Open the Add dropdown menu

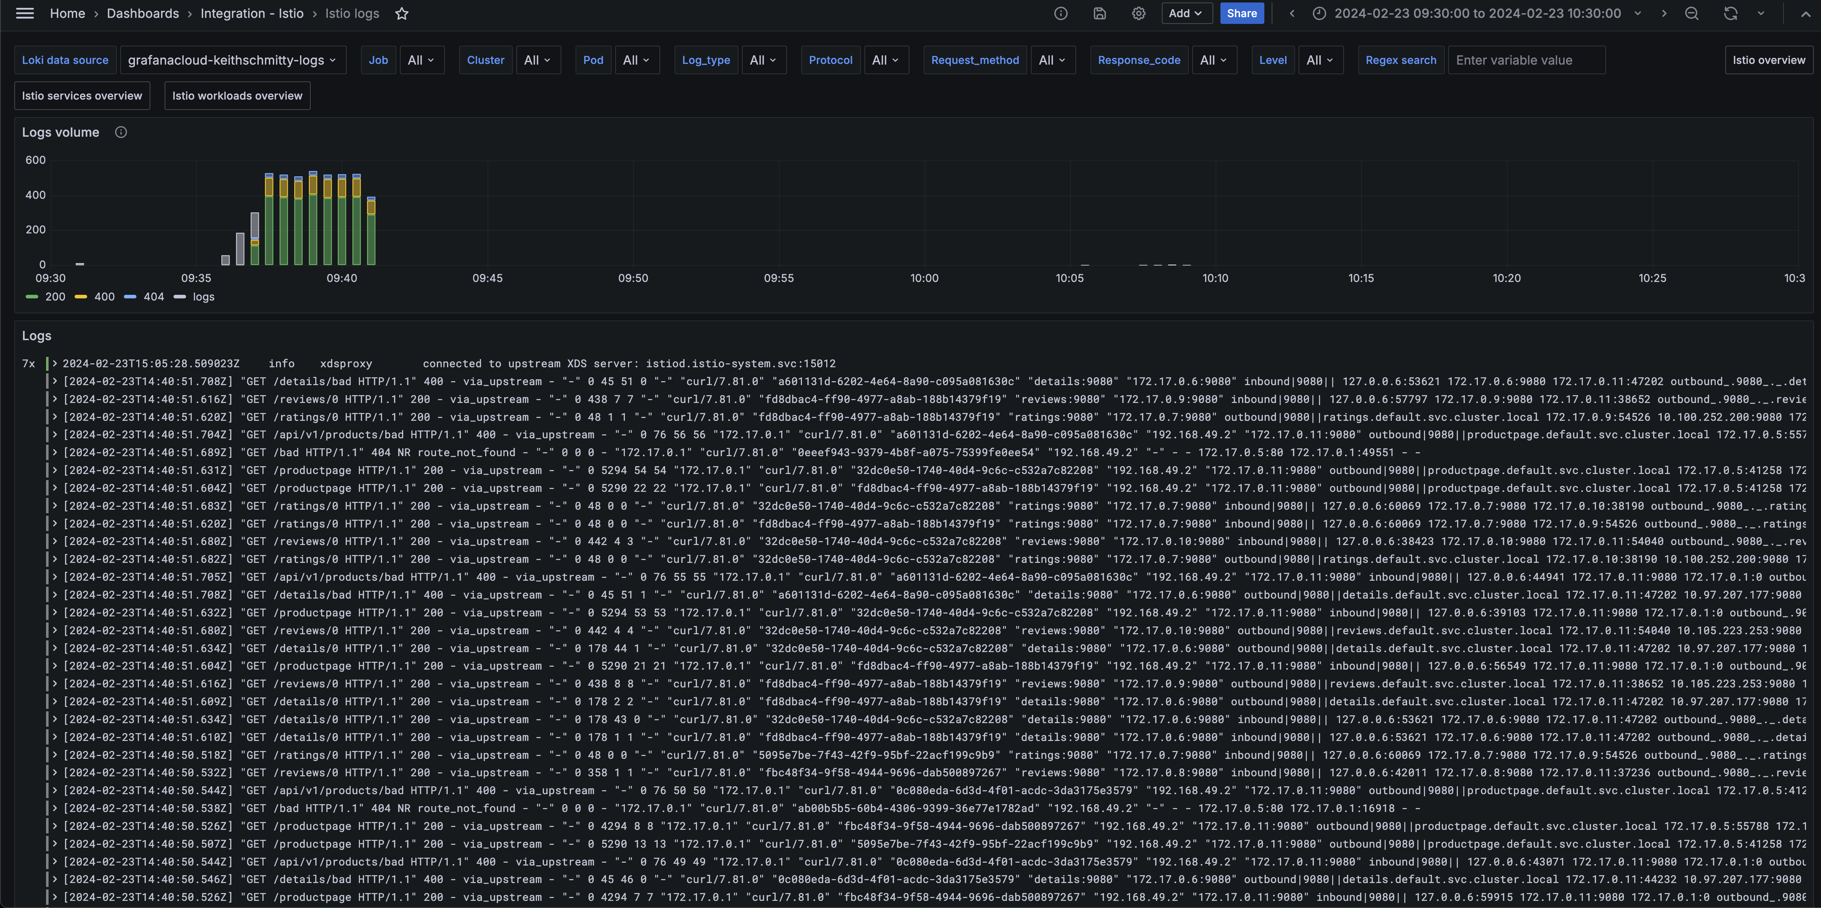tap(1186, 14)
